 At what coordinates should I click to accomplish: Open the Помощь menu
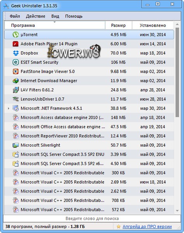[x=74, y=16]
